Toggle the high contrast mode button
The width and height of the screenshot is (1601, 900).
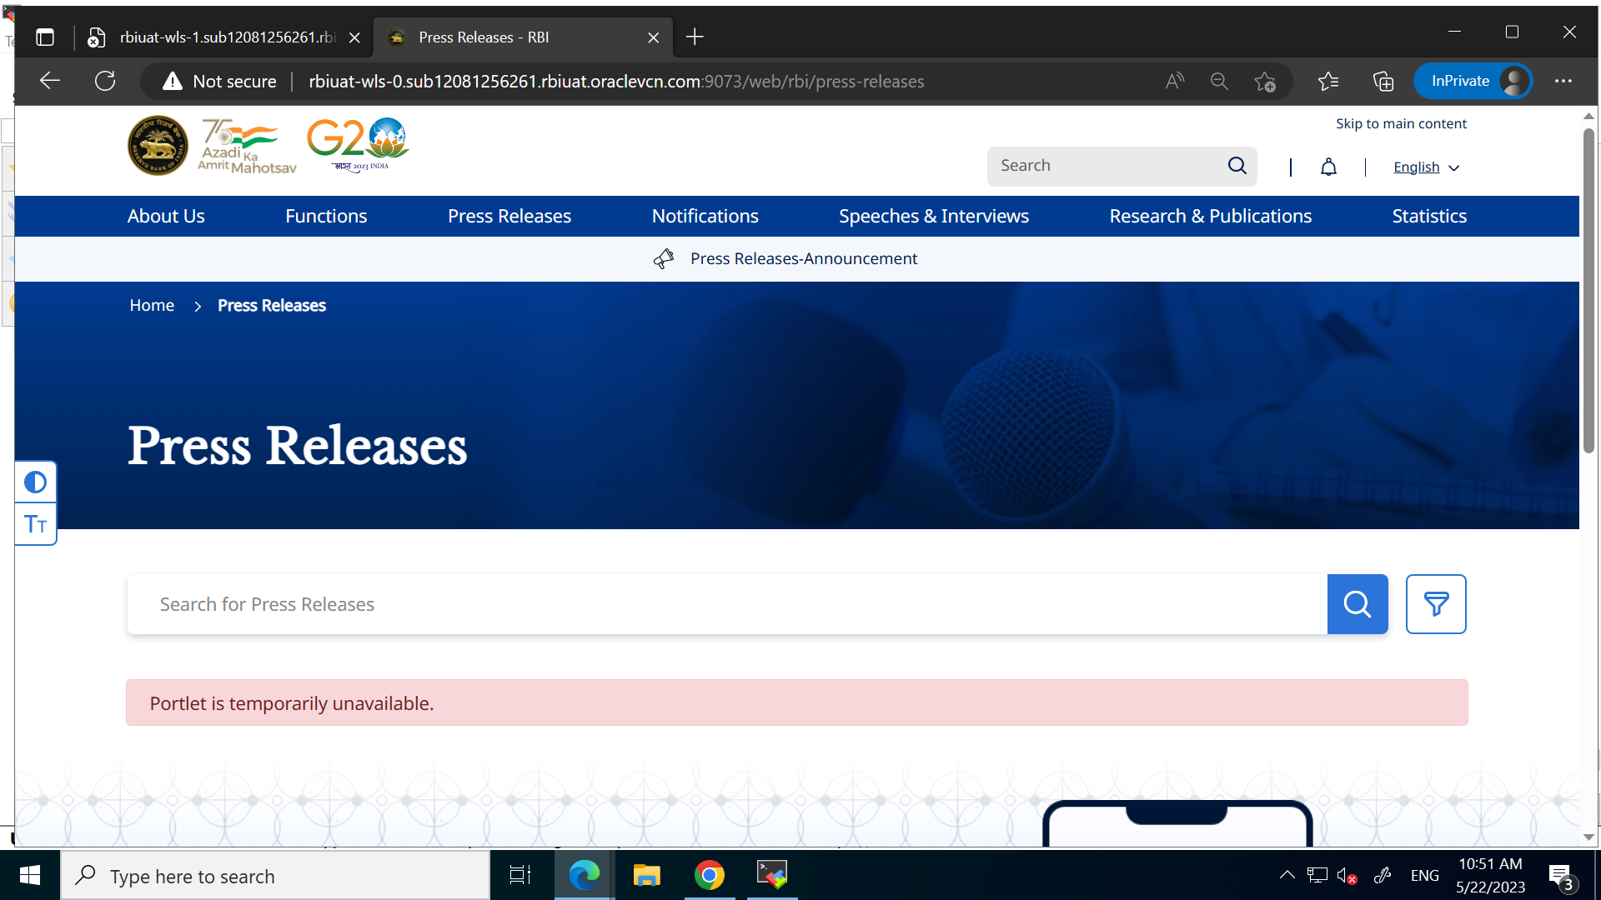coord(35,482)
